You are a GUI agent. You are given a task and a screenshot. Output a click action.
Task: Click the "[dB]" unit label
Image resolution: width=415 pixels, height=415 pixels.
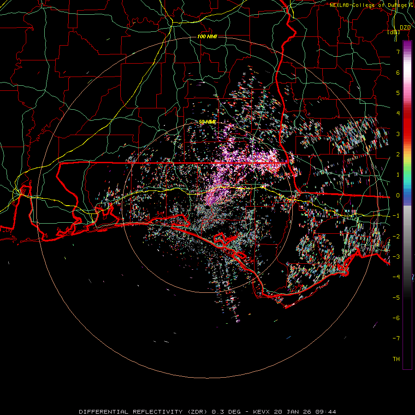click(x=394, y=32)
